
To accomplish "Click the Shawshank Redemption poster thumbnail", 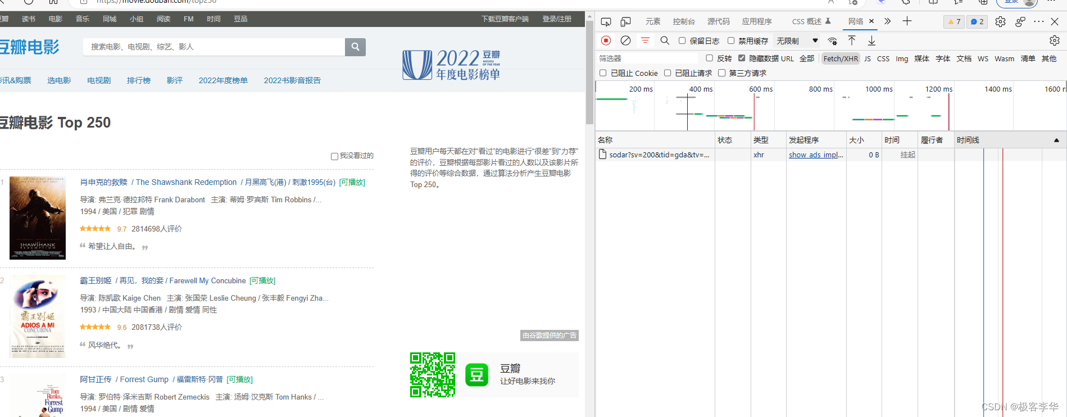I will coord(38,218).
